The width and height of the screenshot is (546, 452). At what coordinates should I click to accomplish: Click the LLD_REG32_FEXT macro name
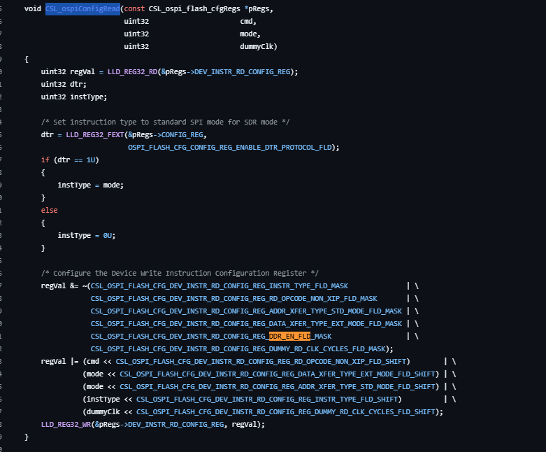(x=95, y=135)
